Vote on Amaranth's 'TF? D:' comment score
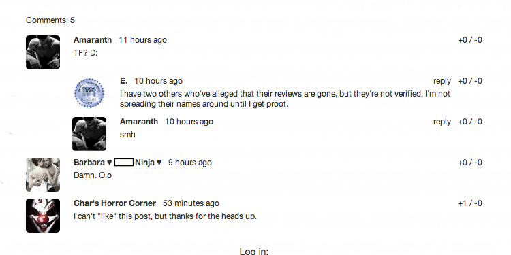This screenshot has width=511, height=255. click(x=469, y=40)
